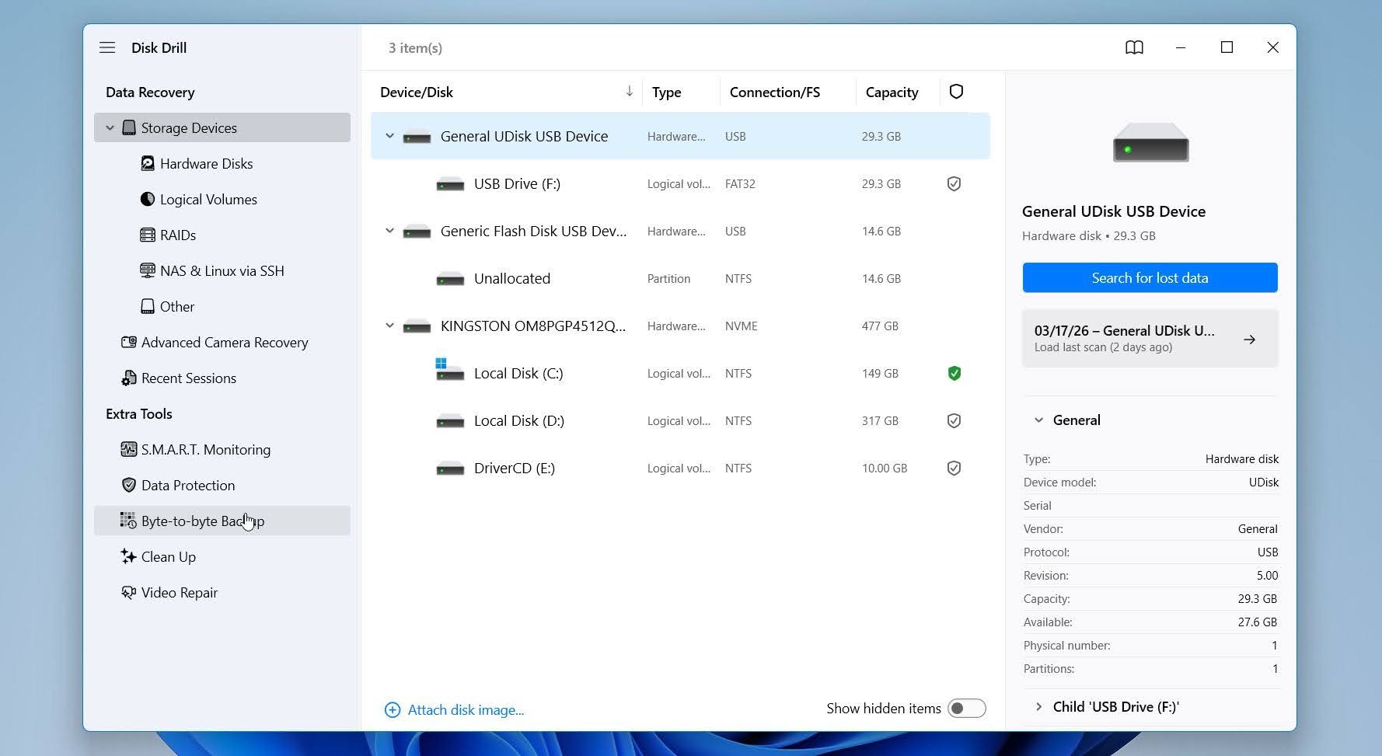Click the drive icon of General UDisk USB Device
This screenshot has height=756, width=1382.
click(417, 137)
